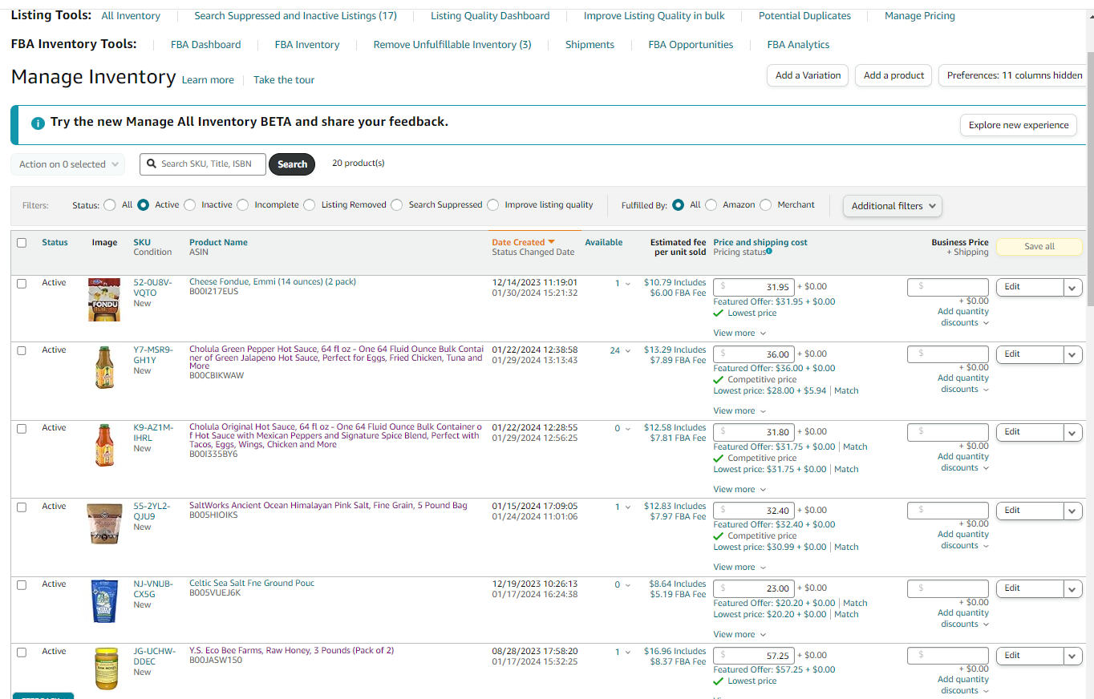This screenshot has width=1094, height=699.
Task: Open the Celtic Sea Salt thumbnail
Action: coord(104,601)
